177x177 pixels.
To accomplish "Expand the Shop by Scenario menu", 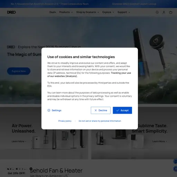I will click(x=87, y=12).
